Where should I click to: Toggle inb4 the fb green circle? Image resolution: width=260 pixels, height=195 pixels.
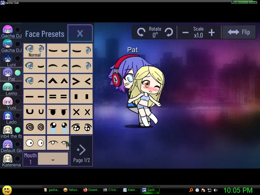18,130
